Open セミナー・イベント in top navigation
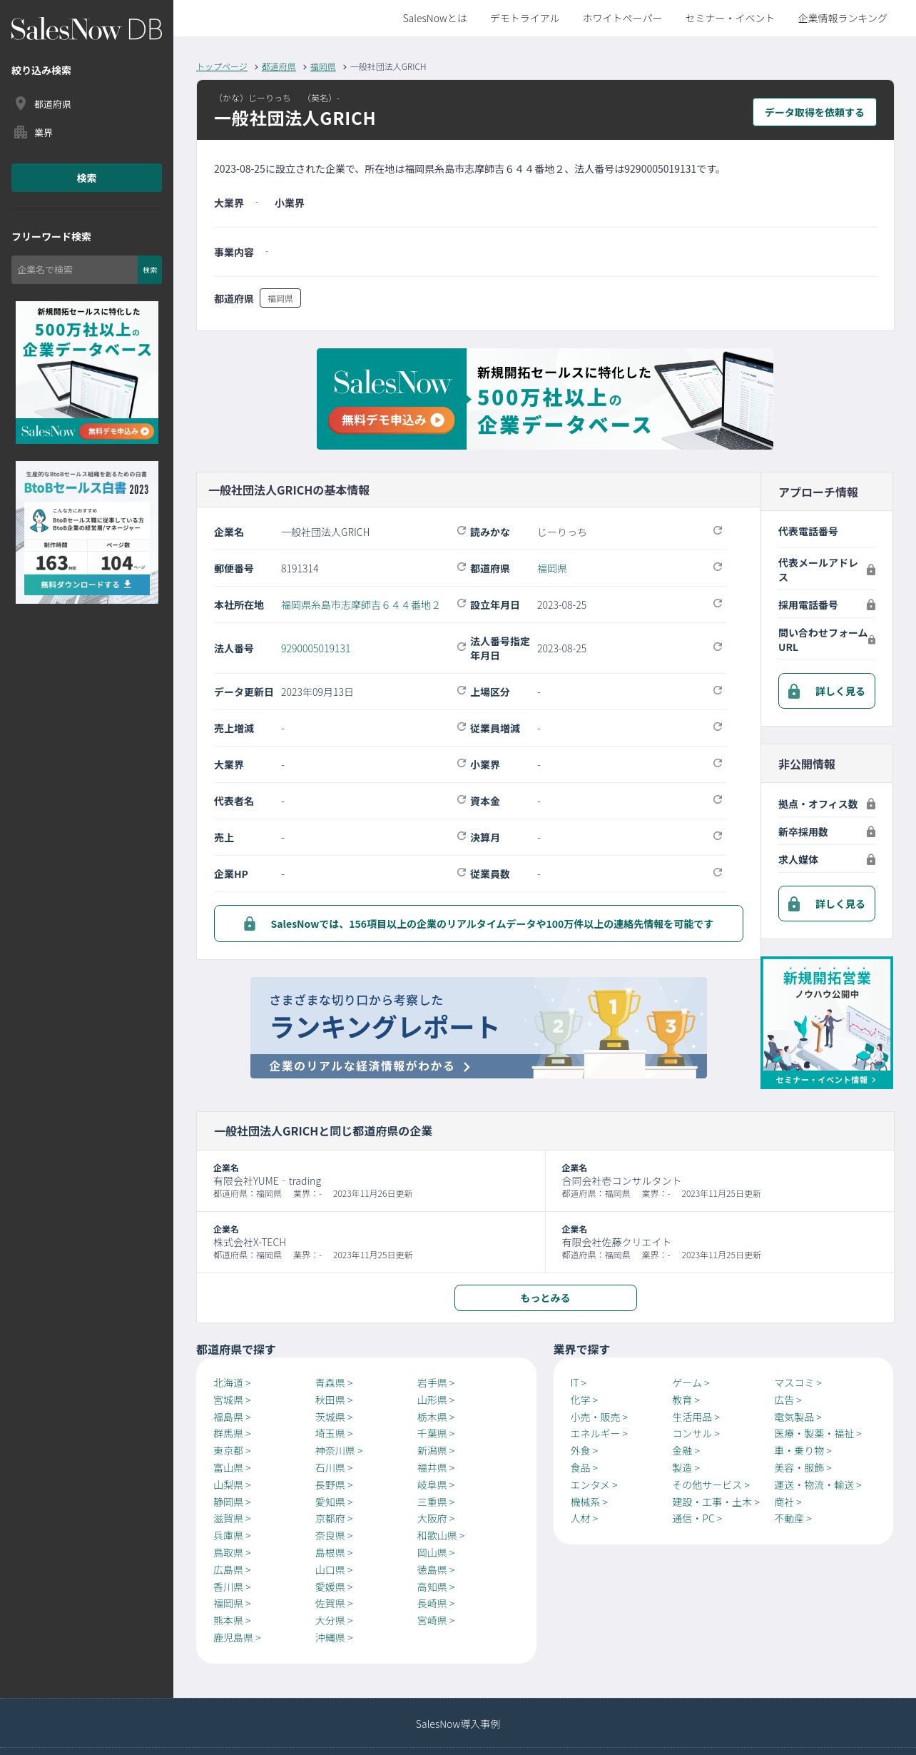Viewport: 916px width, 1755px height. [x=730, y=19]
